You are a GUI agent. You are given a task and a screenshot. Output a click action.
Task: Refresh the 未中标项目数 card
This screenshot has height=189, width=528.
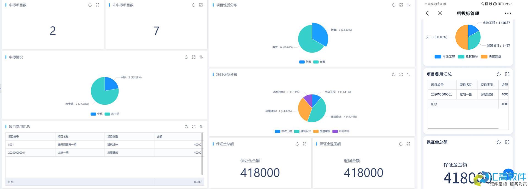coord(194,5)
